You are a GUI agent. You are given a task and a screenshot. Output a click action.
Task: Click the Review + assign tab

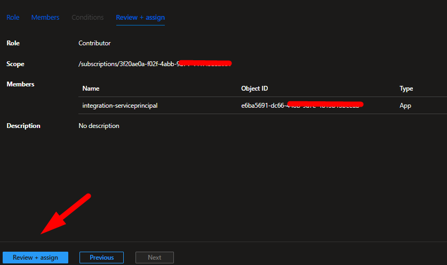click(x=140, y=18)
